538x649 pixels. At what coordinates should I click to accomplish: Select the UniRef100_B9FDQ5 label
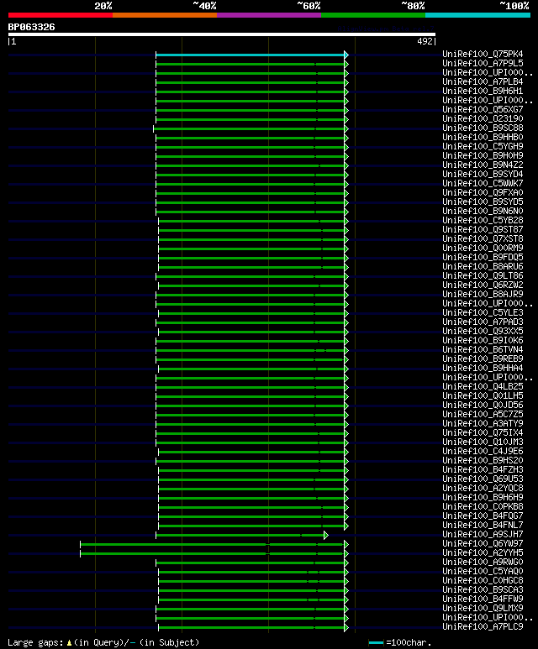pyautogui.click(x=483, y=258)
